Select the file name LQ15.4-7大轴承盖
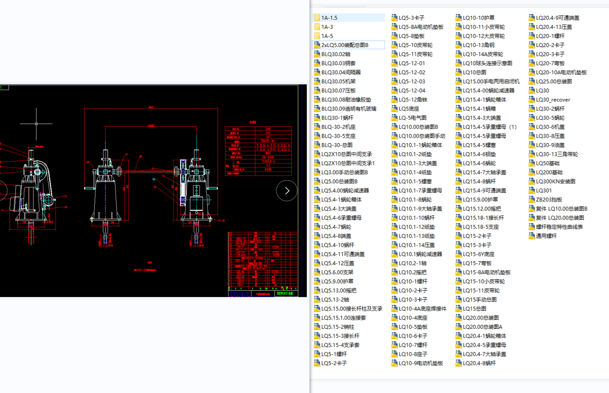The image size is (609, 393). click(485, 172)
